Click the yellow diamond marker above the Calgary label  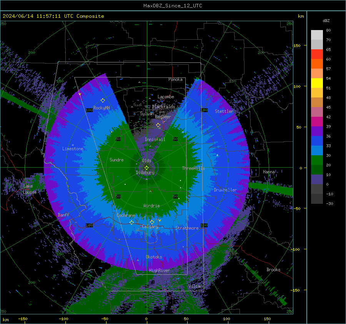[x=152, y=222]
